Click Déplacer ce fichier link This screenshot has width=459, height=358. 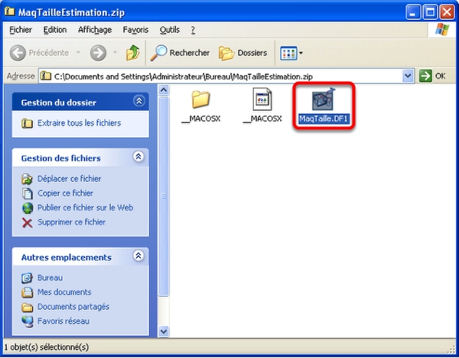(70, 178)
